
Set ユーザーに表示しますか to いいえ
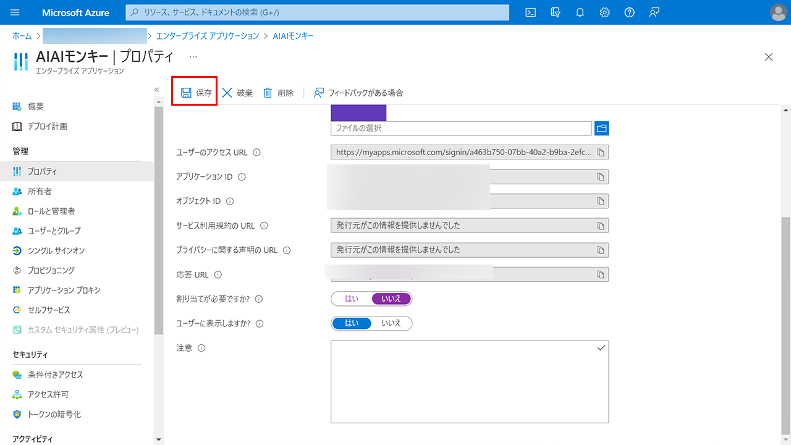click(x=391, y=323)
